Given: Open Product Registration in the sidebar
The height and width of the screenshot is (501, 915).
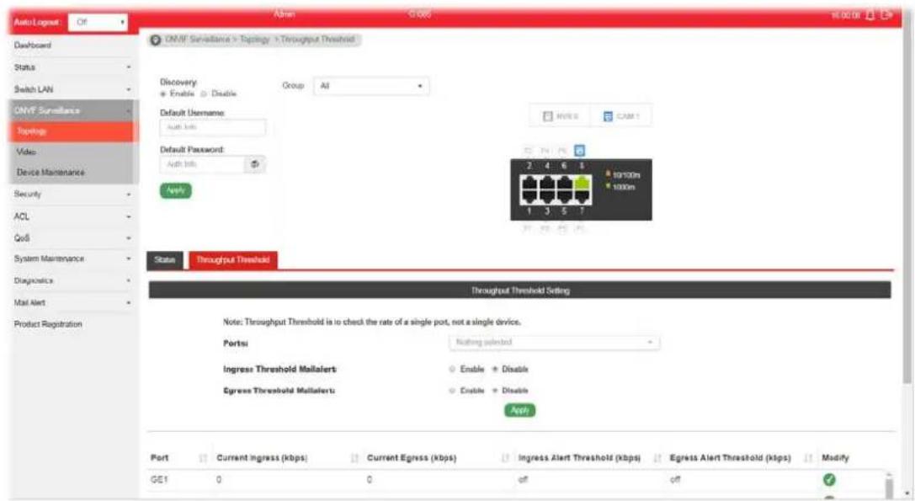Looking at the screenshot, I should pyautogui.click(x=49, y=324).
